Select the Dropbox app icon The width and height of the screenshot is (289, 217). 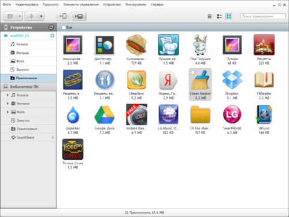232,80
